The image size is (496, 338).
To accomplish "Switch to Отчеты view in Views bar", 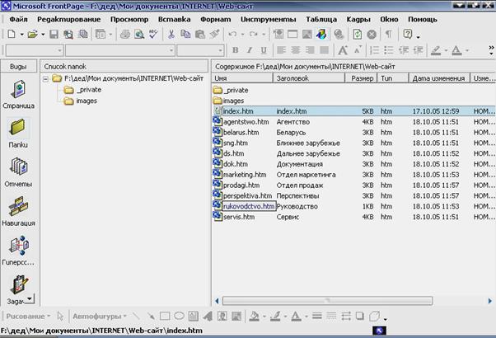I will click(18, 172).
